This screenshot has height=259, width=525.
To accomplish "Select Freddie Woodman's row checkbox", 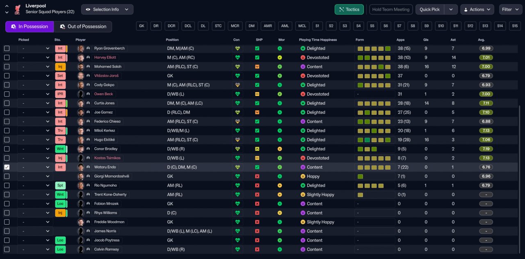I will pos(7,222).
